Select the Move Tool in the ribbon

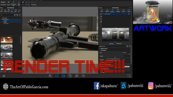pyautogui.click(x=19, y=4)
